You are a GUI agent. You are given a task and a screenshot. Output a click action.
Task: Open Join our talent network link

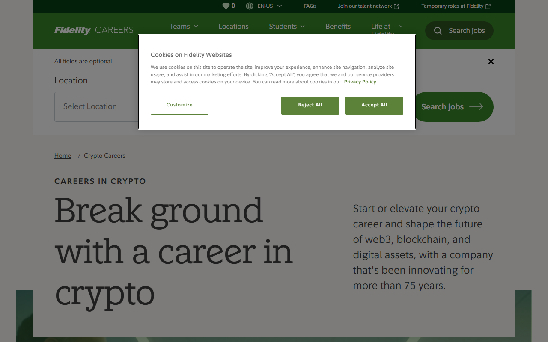(x=368, y=6)
